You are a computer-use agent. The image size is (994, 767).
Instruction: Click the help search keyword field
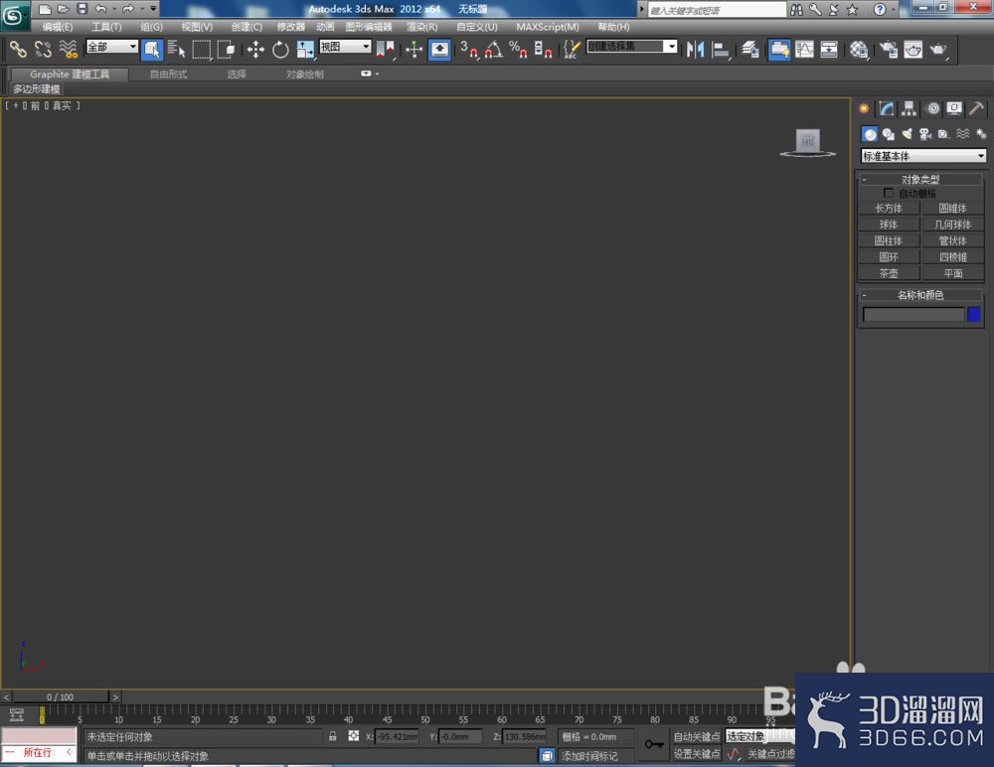pos(717,10)
